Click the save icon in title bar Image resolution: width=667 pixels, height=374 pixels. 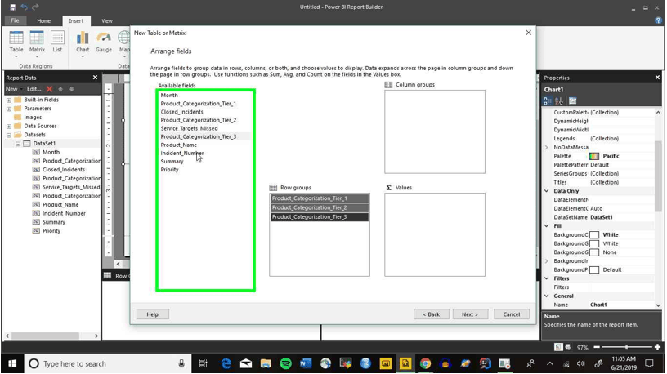[x=13, y=7]
